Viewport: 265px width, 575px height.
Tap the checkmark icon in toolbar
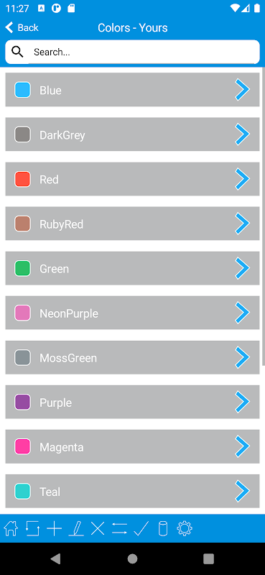[x=141, y=528]
